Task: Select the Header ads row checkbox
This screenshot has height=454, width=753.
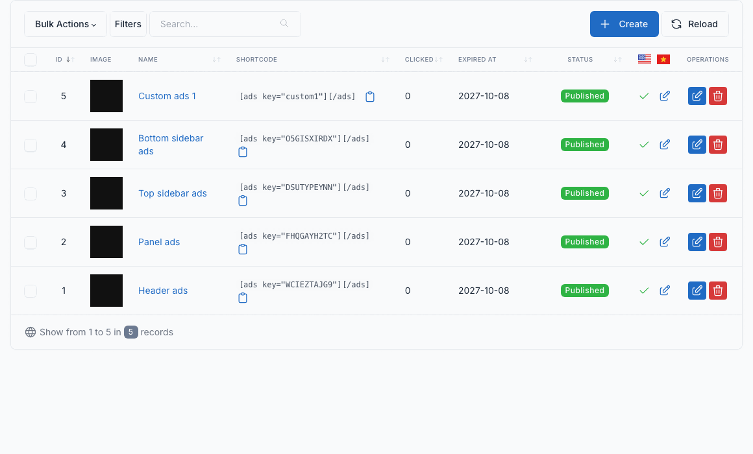Action: coord(31,291)
